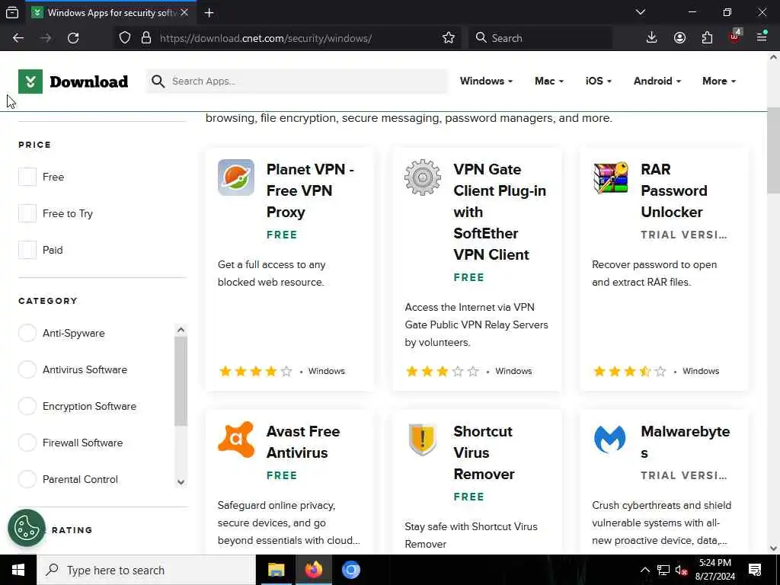
Task: Click the category list scrollbar thumb
Action: (x=181, y=381)
